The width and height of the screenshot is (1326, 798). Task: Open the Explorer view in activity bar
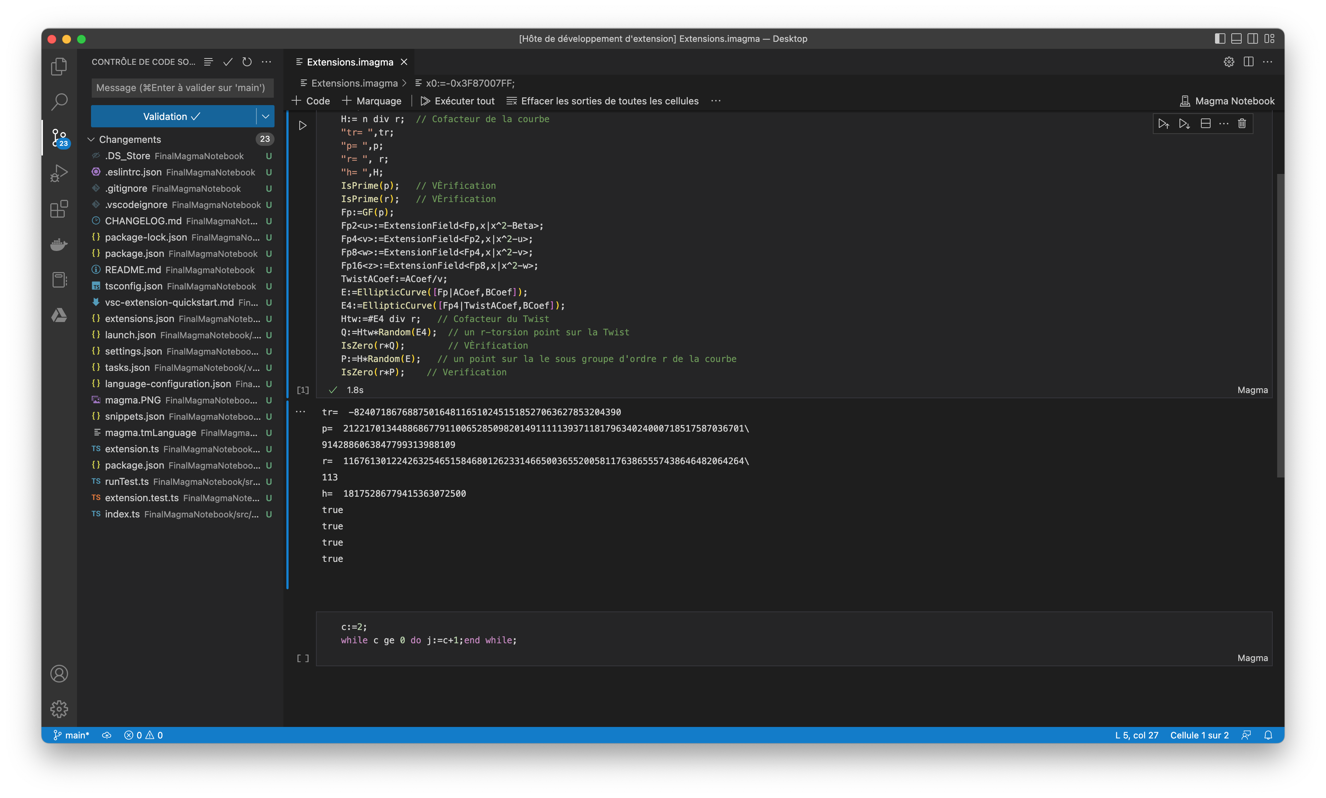click(59, 67)
